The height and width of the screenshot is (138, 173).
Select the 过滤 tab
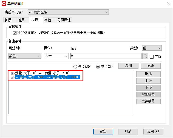(36, 20)
